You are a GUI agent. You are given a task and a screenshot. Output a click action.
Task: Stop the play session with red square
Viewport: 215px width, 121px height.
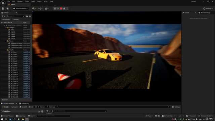pyautogui.click(x=61, y=8)
